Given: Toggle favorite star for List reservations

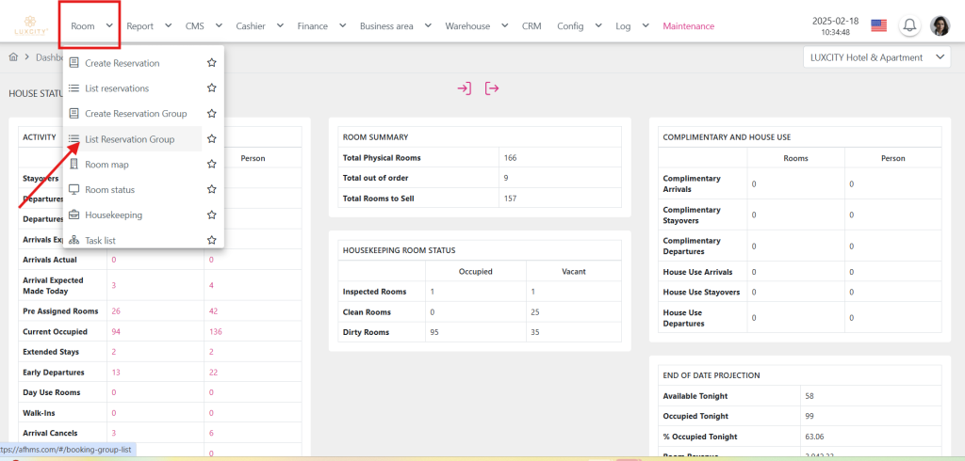Looking at the screenshot, I should (212, 88).
